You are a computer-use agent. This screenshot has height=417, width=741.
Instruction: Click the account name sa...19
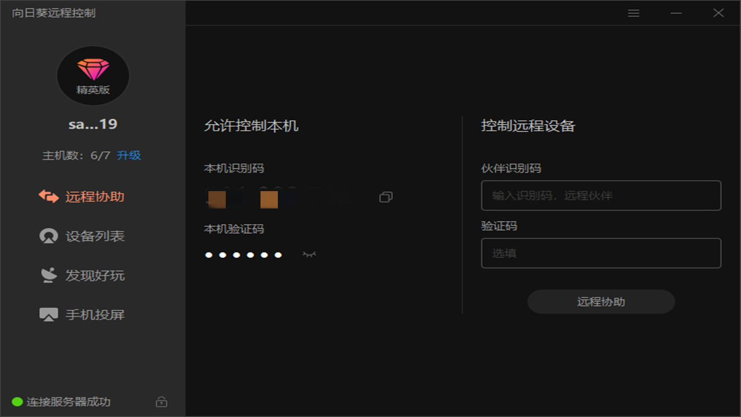tap(93, 124)
